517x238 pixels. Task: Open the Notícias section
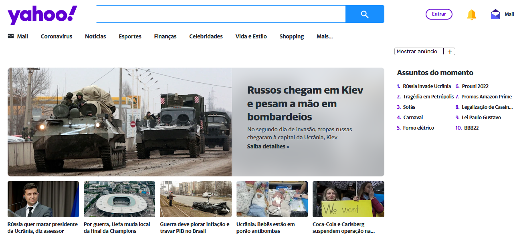[x=95, y=36]
